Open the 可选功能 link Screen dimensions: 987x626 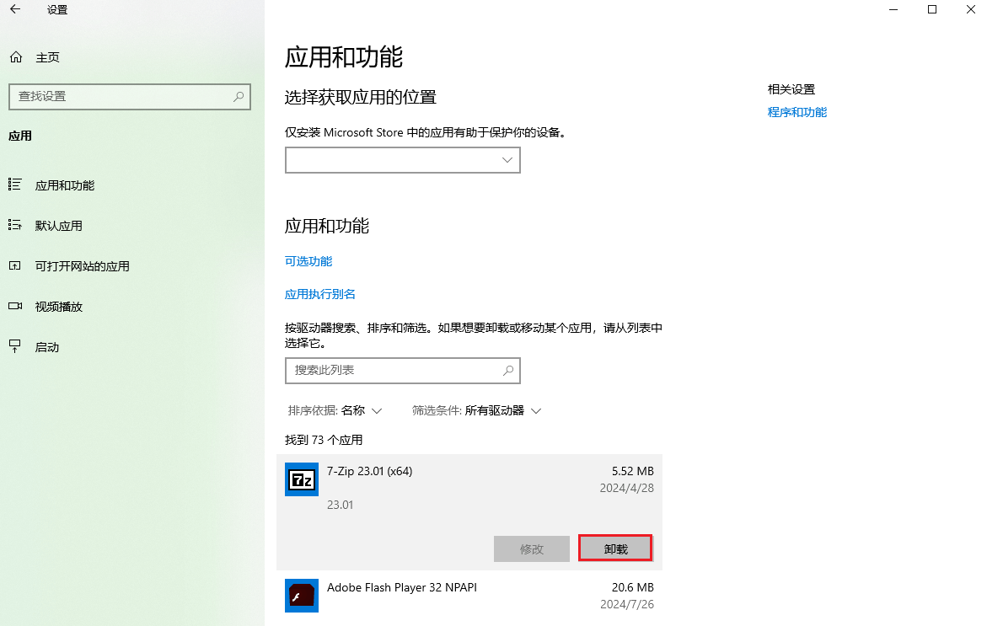[x=308, y=261]
